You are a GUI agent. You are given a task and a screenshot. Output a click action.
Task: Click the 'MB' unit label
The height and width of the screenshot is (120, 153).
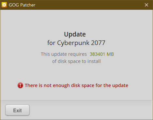pos(110,54)
